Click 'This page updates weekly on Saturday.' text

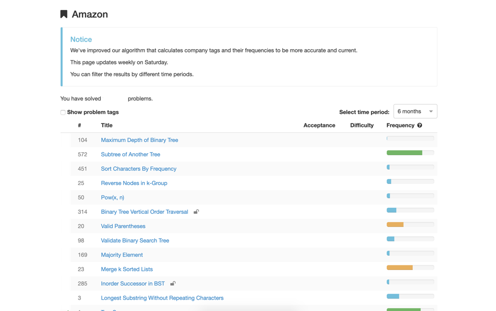coord(119,62)
